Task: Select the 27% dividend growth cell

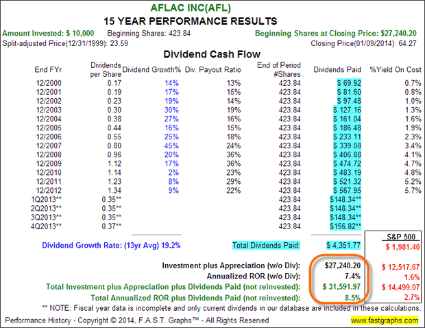Action: (171, 119)
